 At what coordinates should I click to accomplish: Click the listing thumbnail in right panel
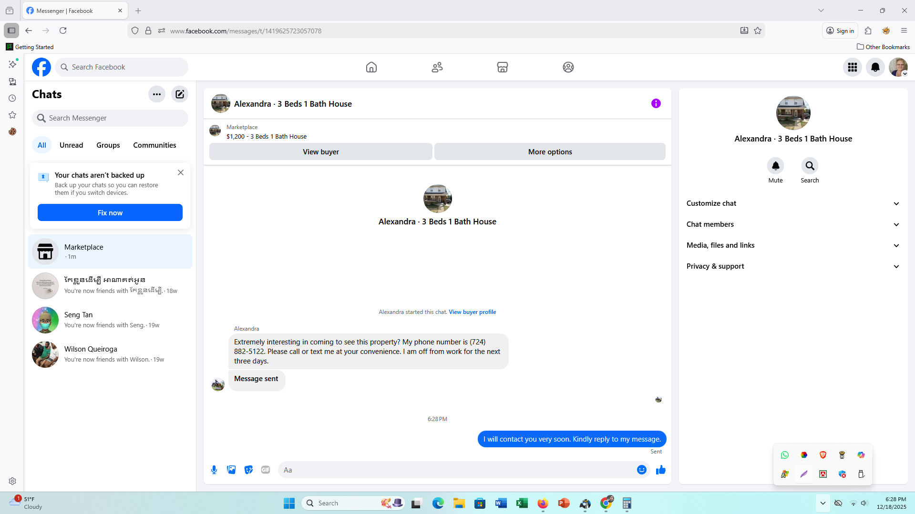(x=793, y=113)
